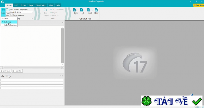
Task: Click the pages panel scroll up arrow
Action: pos(62,27)
